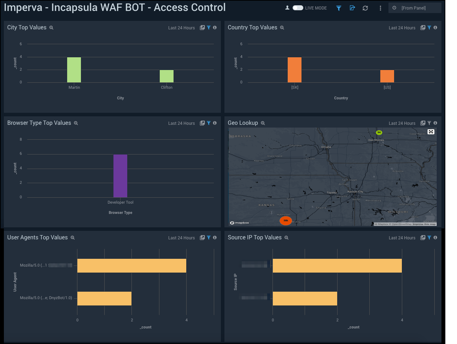The image size is (457, 344).
Task: Open the three-dot dashboard options menu
Action: (x=380, y=7)
